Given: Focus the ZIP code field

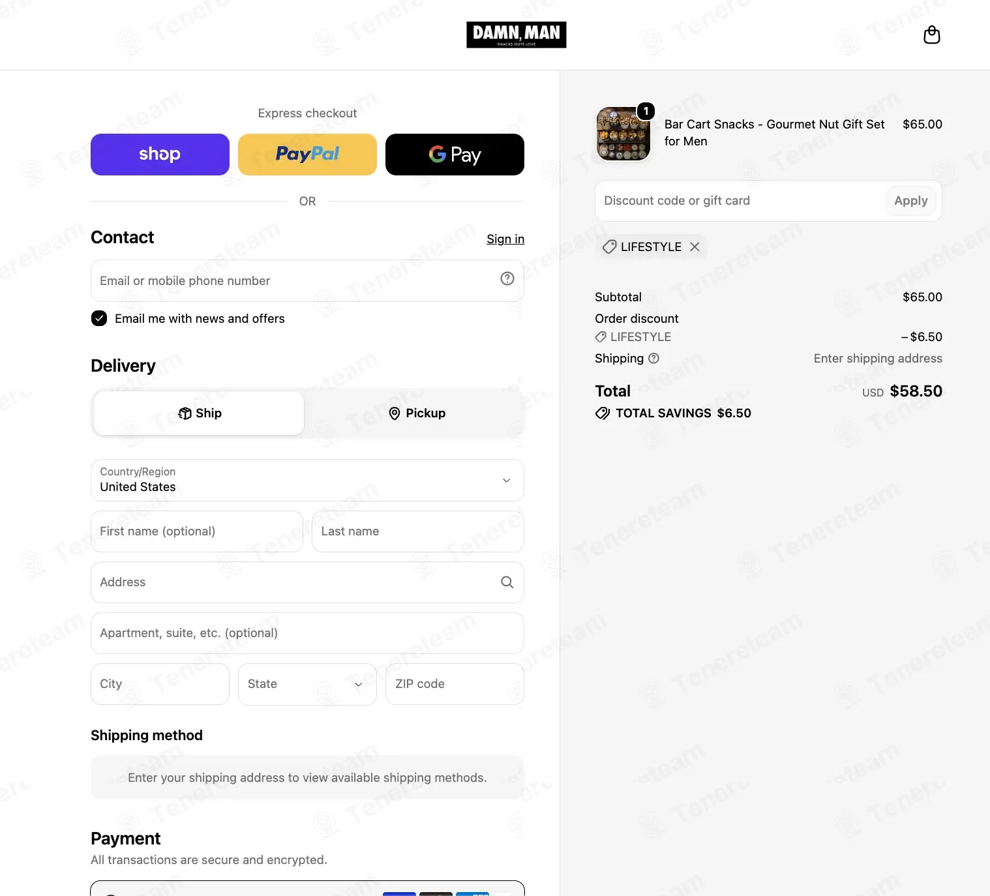Looking at the screenshot, I should pyautogui.click(x=455, y=684).
